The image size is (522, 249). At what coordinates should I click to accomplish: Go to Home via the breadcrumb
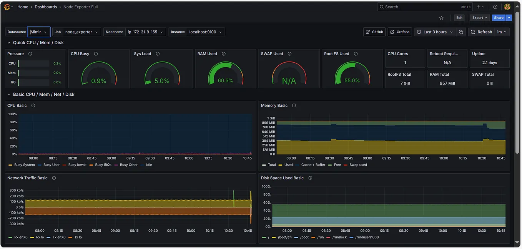tap(23, 7)
